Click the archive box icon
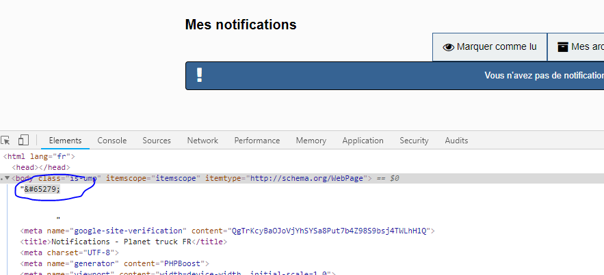 click(563, 47)
